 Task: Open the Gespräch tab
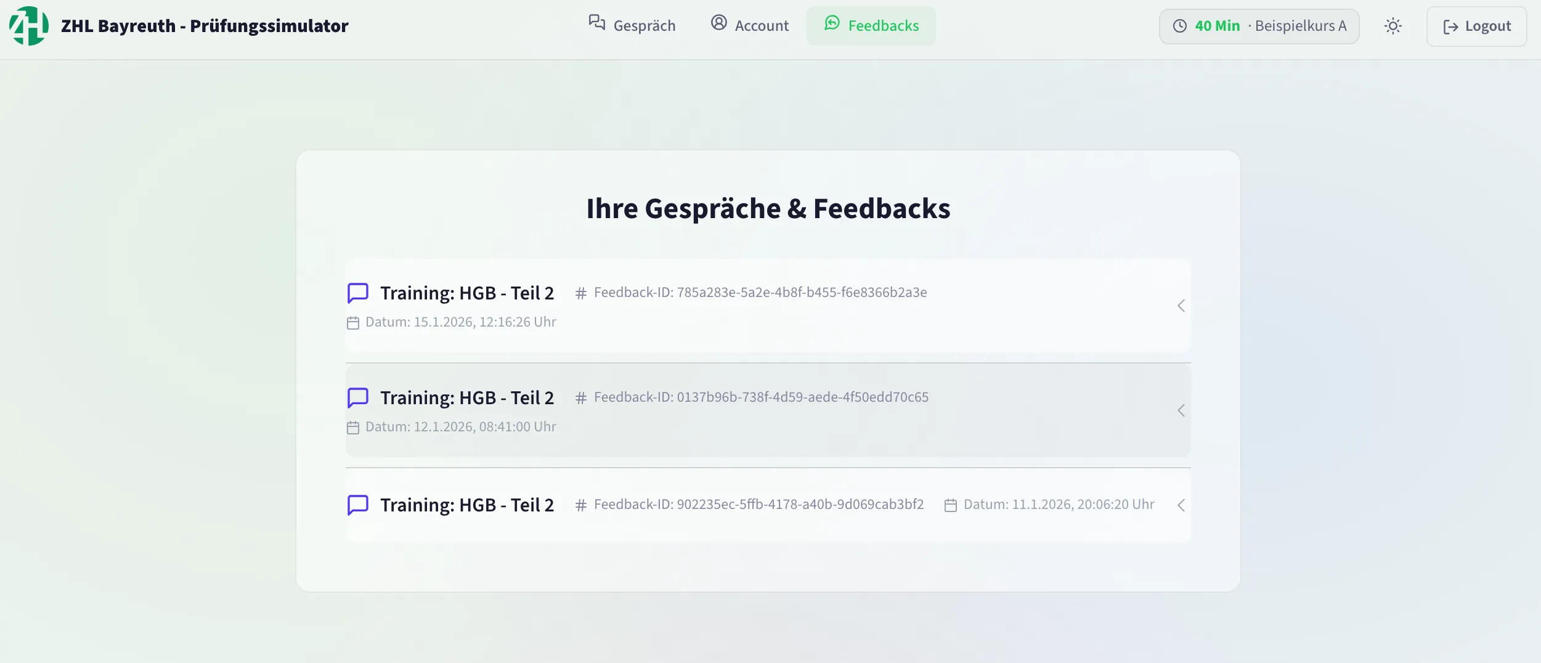point(632,26)
